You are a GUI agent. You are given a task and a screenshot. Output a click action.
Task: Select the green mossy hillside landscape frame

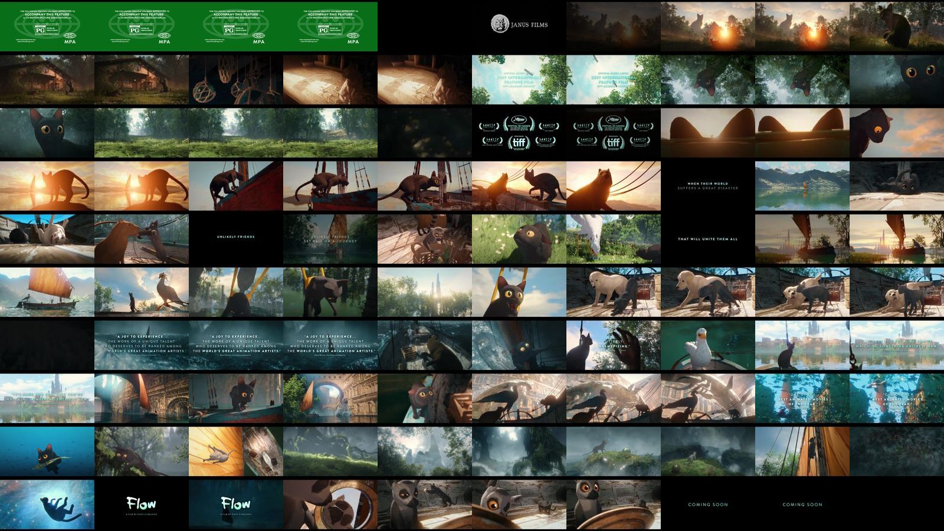click(330, 451)
